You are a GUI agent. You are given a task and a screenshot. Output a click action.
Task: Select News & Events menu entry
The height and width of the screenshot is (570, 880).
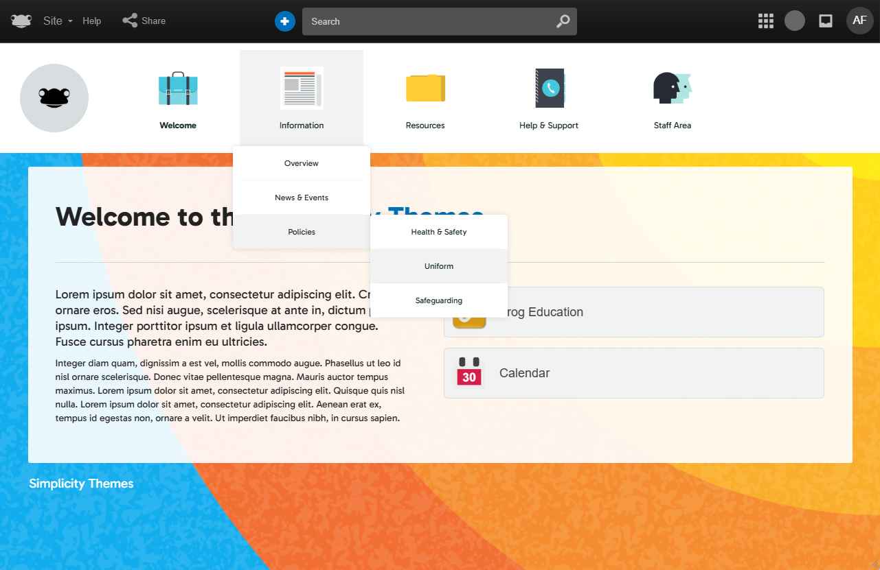point(302,198)
